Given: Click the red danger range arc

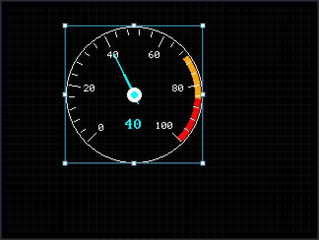Looking at the screenshot, I should (192, 120).
